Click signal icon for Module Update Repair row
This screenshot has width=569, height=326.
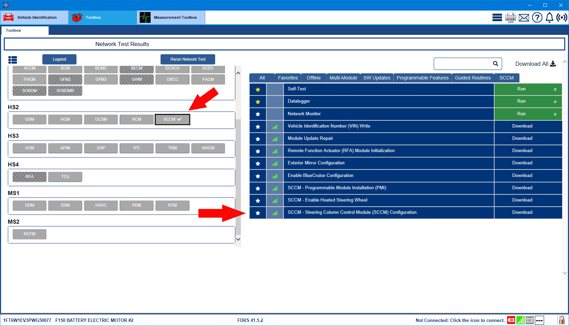275,139
